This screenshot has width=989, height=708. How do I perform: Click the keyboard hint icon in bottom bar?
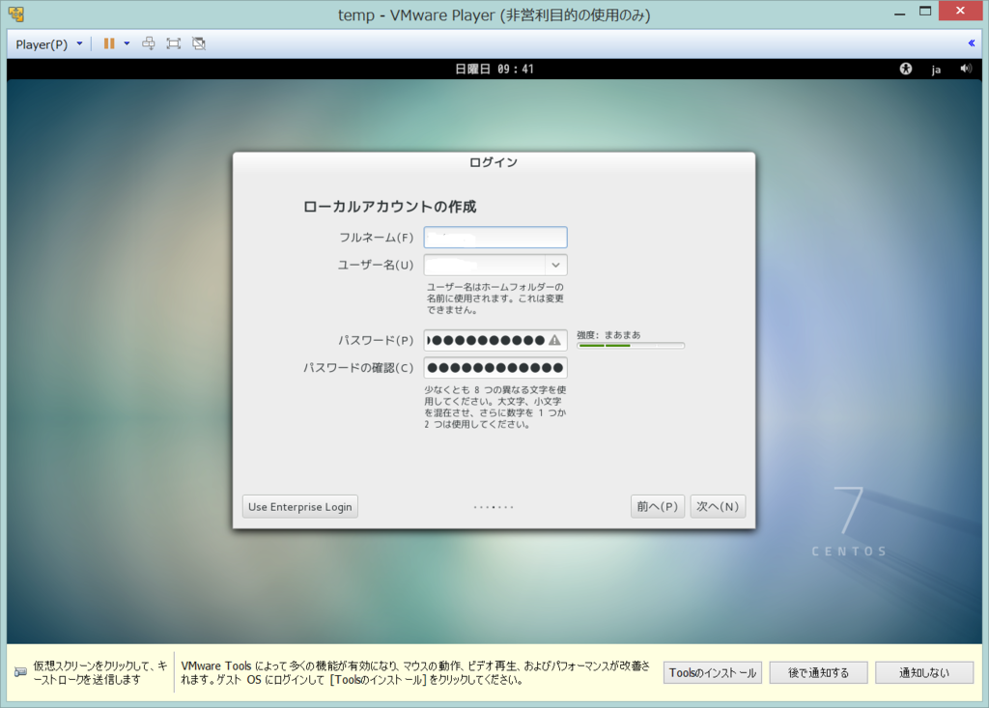coord(20,672)
